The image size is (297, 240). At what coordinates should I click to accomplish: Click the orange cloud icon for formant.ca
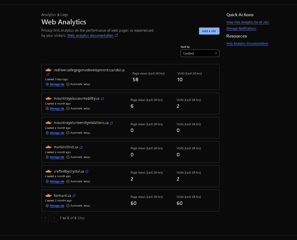[48, 195]
